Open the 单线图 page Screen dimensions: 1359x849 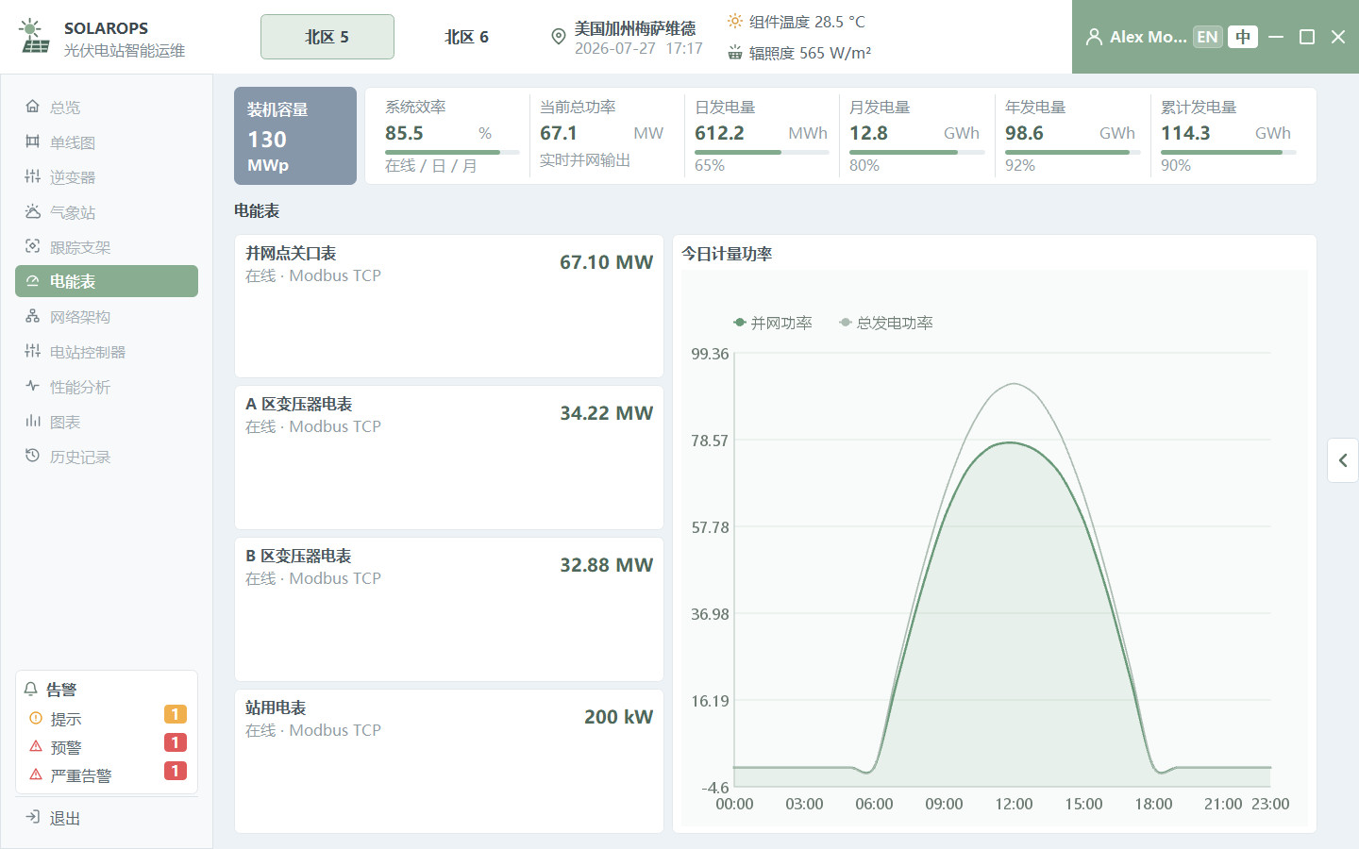pos(107,141)
